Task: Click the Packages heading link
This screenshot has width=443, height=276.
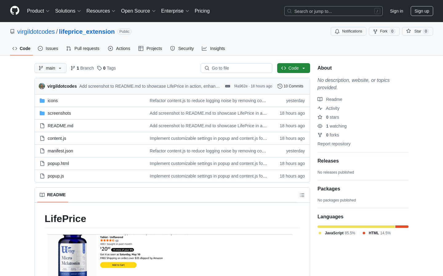Action: tap(329, 189)
